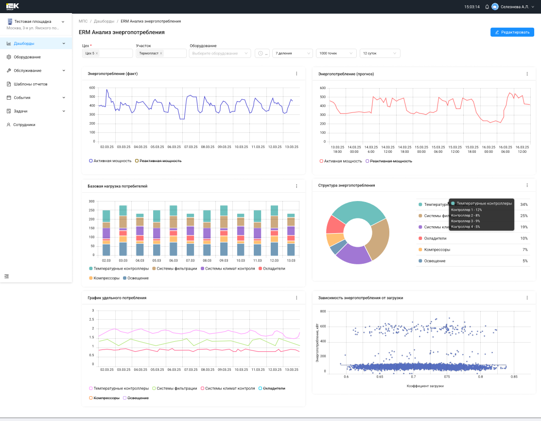Click the IEK Group logo
Screen dimensions: 541x421
(13, 6)
